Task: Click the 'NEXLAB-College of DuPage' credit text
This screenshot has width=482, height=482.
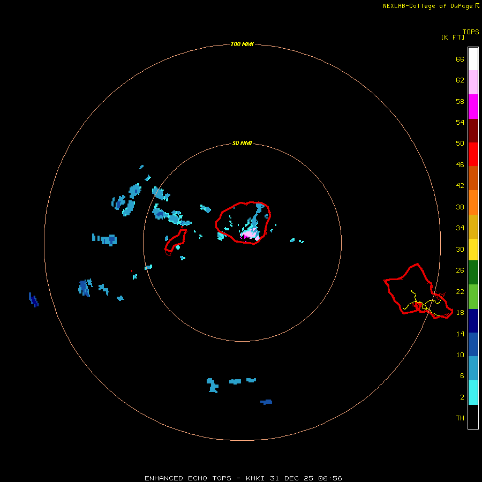Action: click(x=427, y=6)
